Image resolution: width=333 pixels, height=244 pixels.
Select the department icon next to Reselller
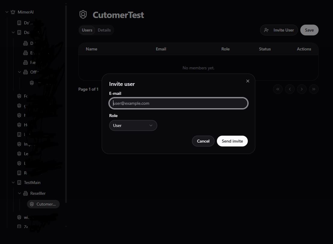(25, 193)
